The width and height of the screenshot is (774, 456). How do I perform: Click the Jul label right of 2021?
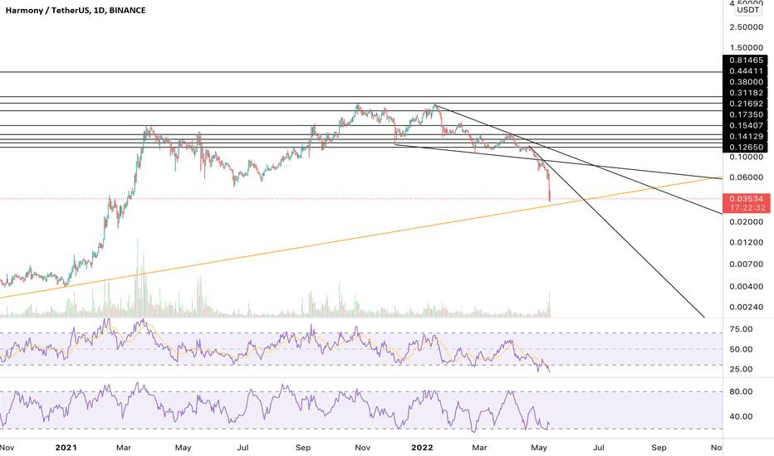click(242, 448)
